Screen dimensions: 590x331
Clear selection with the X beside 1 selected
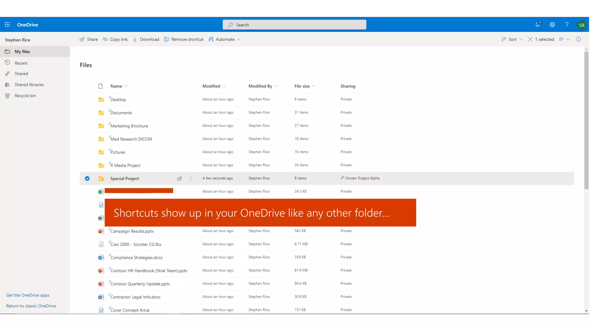coord(530,39)
